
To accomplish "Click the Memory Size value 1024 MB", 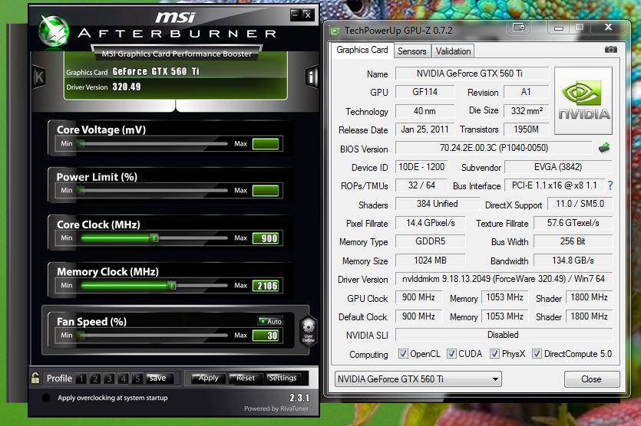I will pyautogui.click(x=431, y=261).
